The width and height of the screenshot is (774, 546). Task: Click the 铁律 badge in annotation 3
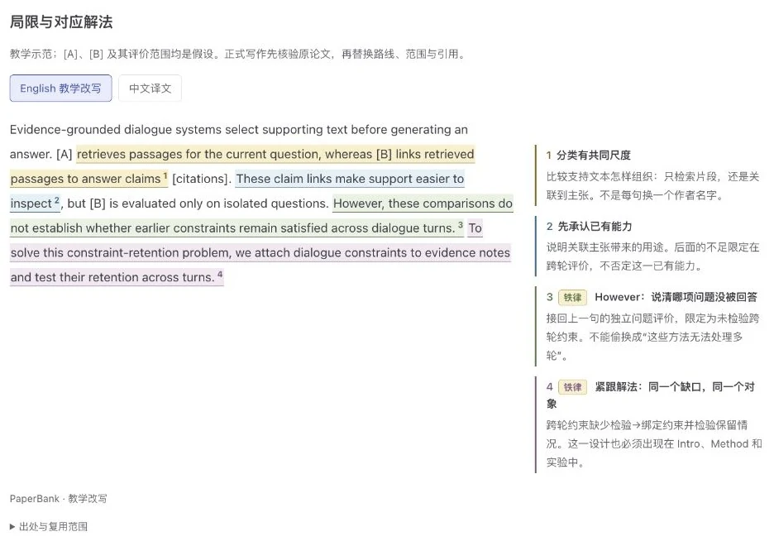(x=572, y=297)
